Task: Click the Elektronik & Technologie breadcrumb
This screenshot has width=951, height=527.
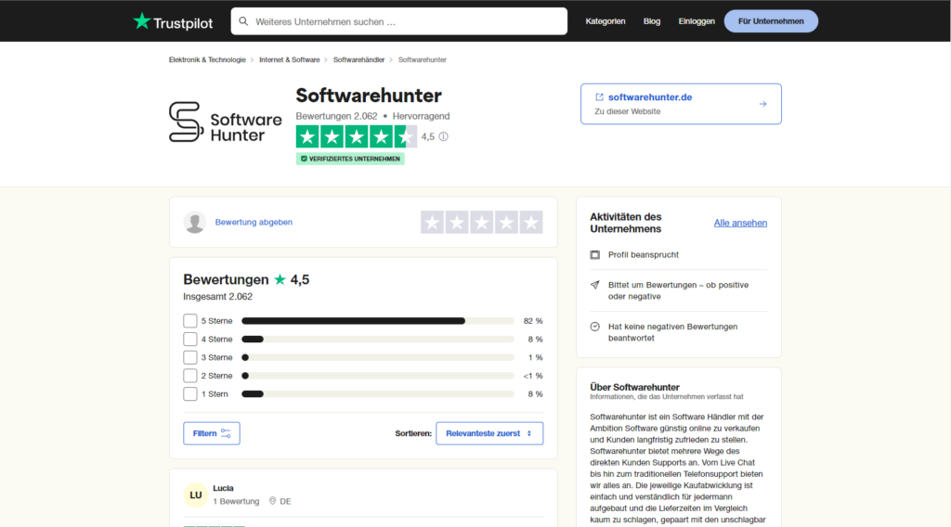Action: click(207, 60)
